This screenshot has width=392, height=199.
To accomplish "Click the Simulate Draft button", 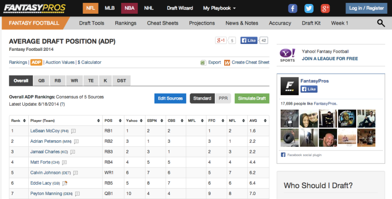I will pos(252,98).
